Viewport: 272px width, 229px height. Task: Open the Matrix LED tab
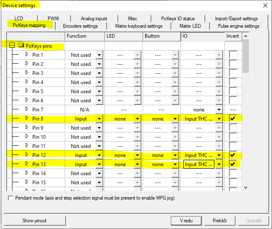pos(190,26)
